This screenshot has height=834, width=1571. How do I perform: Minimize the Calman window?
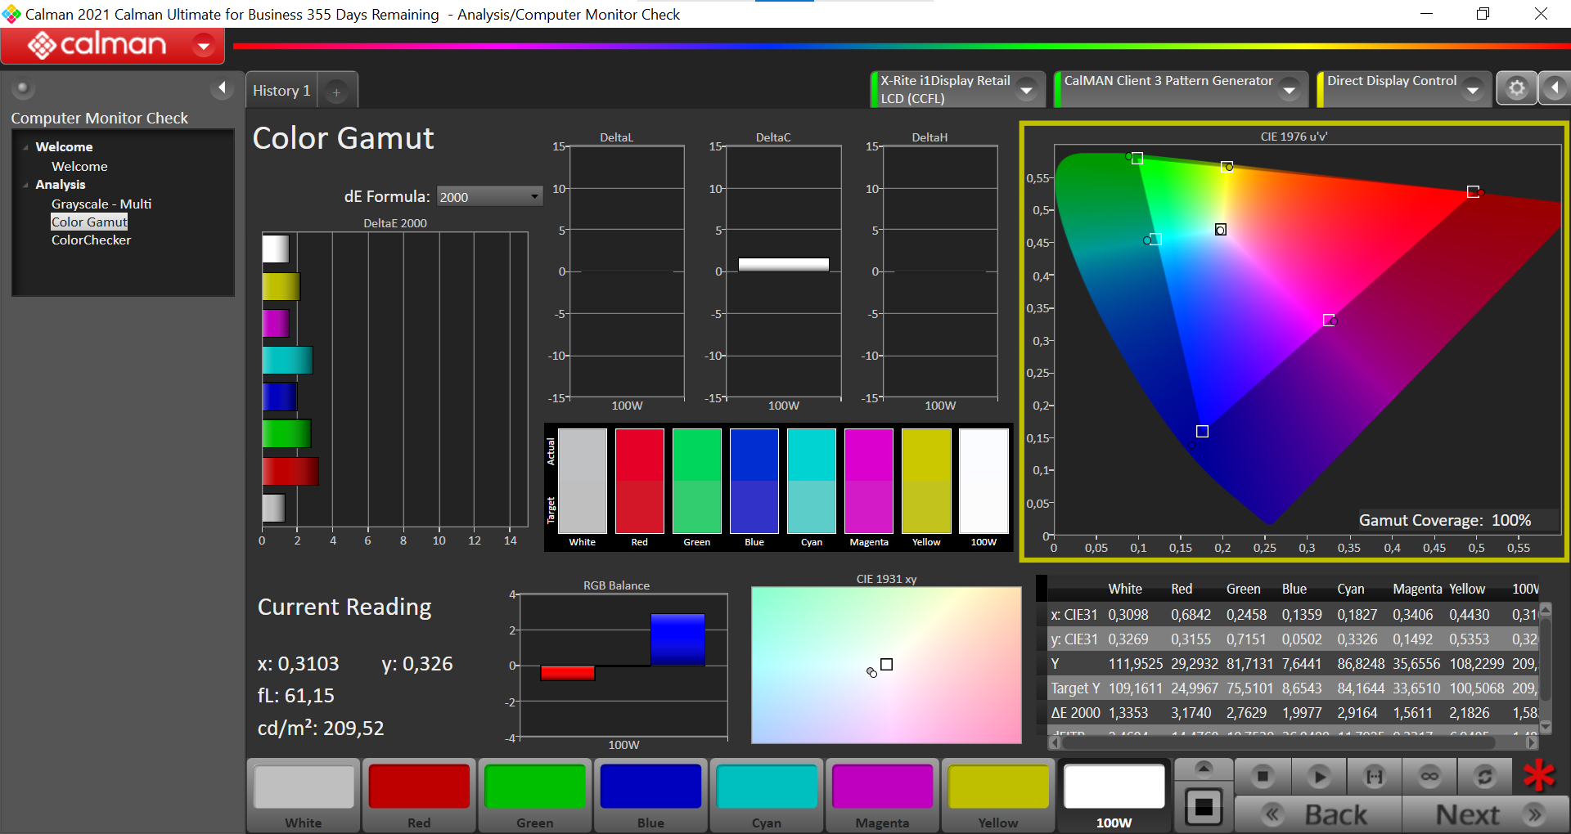(1426, 14)
